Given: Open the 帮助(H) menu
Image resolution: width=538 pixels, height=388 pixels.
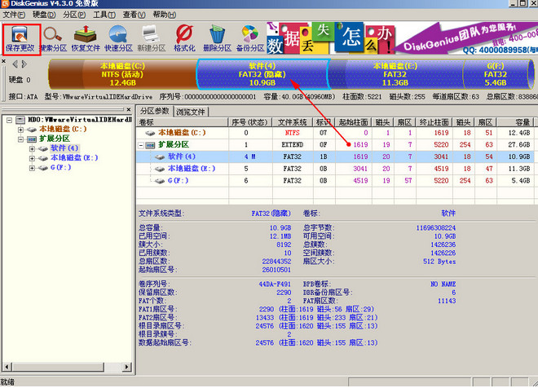Looking at the screenshot, I should [165, 15].
